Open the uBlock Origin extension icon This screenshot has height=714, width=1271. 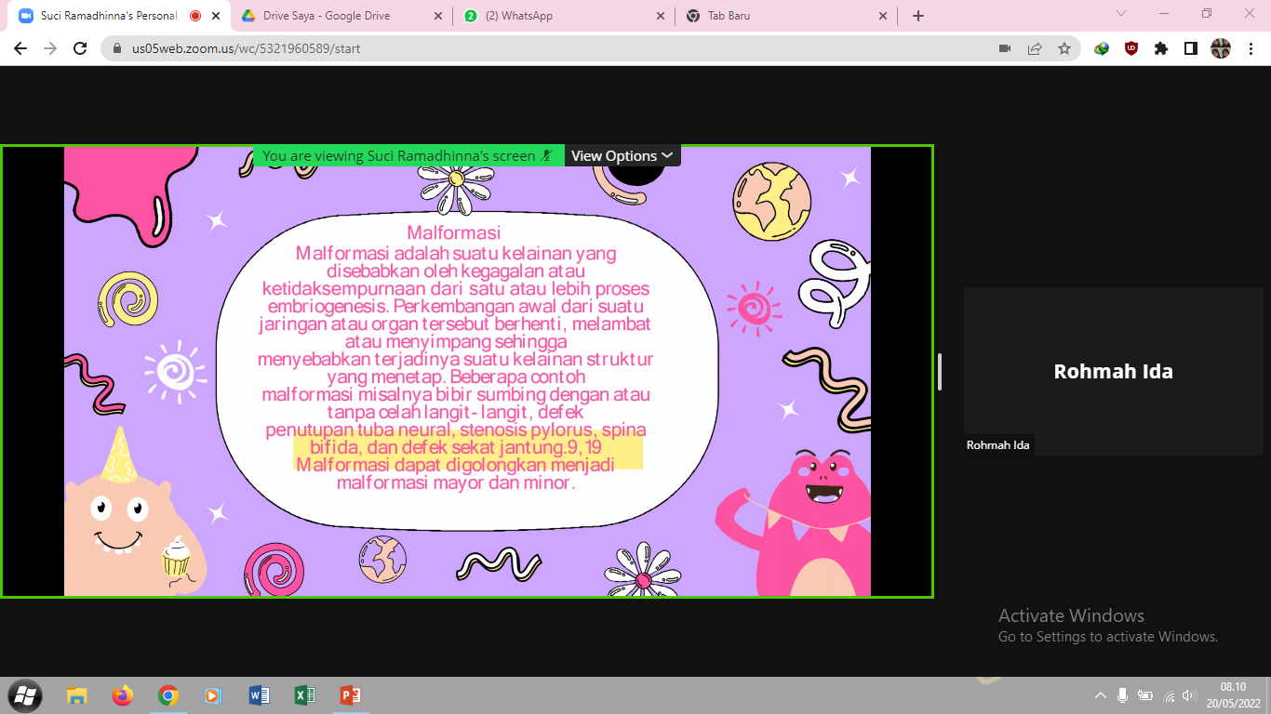tap(1131, 48)
